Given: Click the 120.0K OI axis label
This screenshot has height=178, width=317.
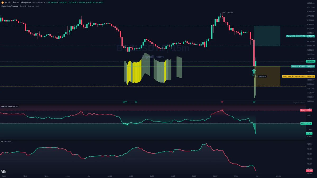Looking at the screenshot, I should 310,144.
